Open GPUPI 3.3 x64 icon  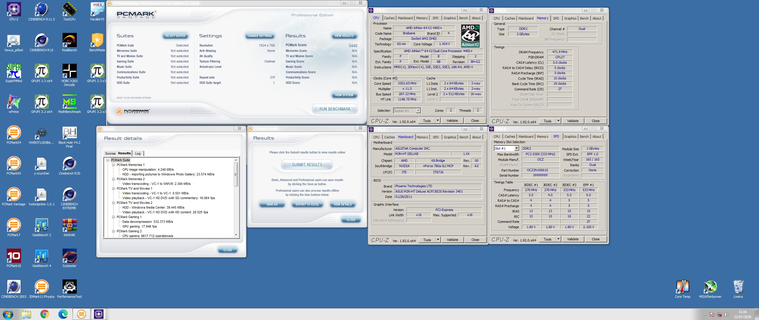pyautogui.click(x=42, y=73)
